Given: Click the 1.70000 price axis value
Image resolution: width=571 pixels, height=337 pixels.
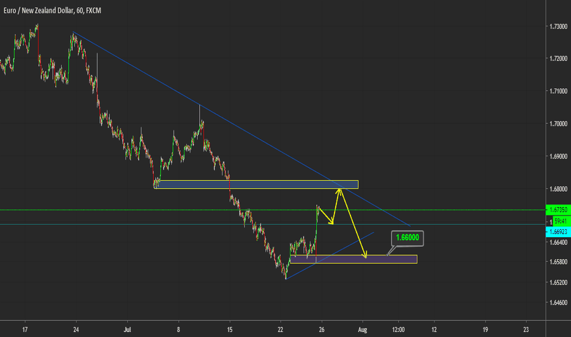Looking at the screenshot, I should pyautogui.click(x=558, y=124).
